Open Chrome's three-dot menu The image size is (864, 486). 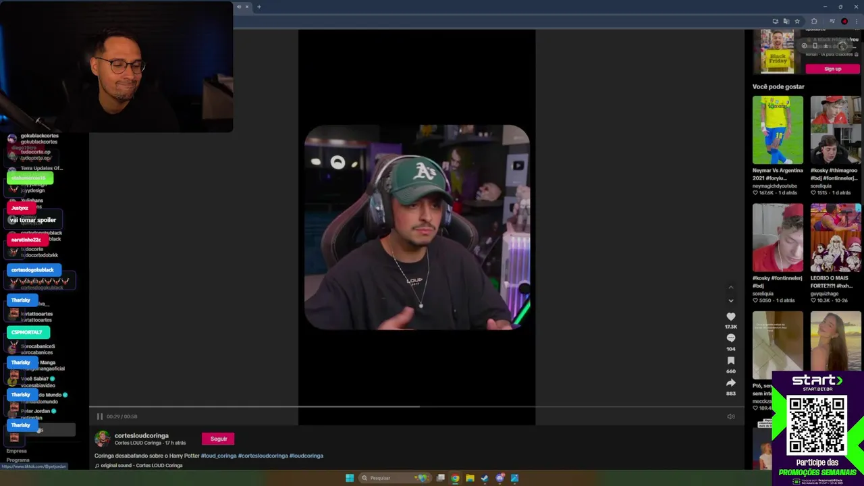(x=856, y=21)
